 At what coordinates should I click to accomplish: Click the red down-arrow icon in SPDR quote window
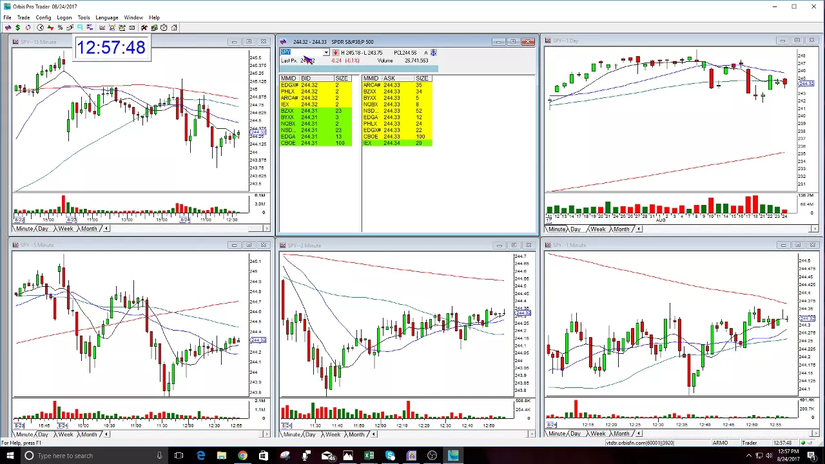tap(335, 53)
